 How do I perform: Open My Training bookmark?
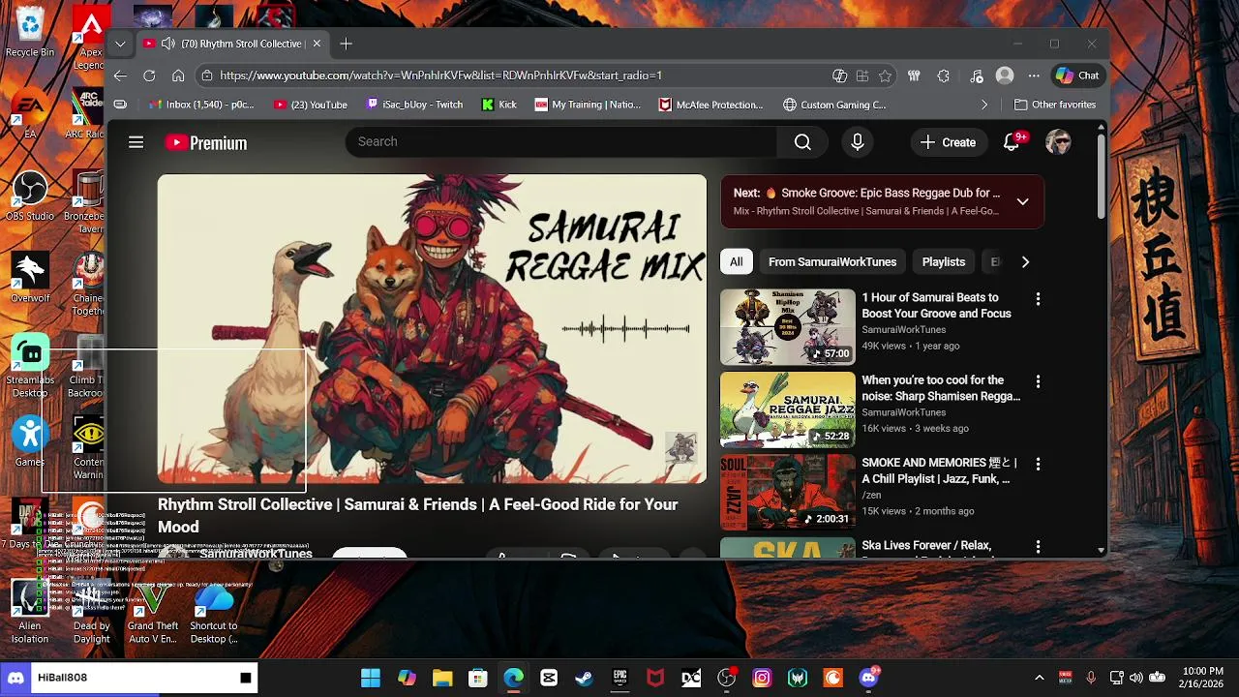coord(588,105)
